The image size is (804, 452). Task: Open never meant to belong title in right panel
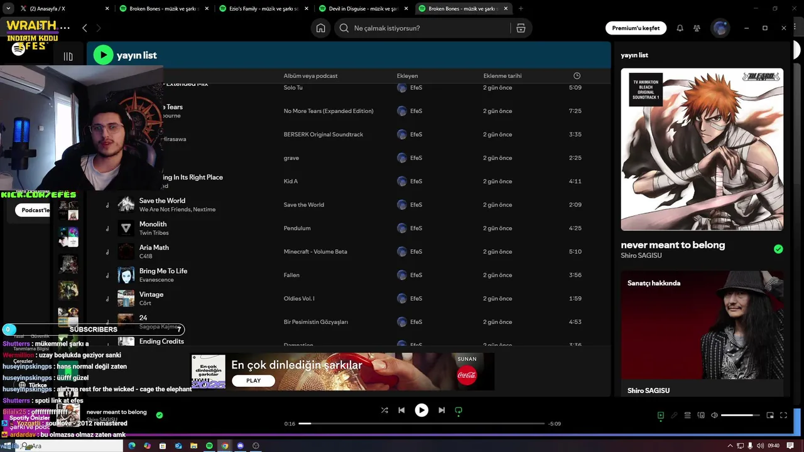673,245
